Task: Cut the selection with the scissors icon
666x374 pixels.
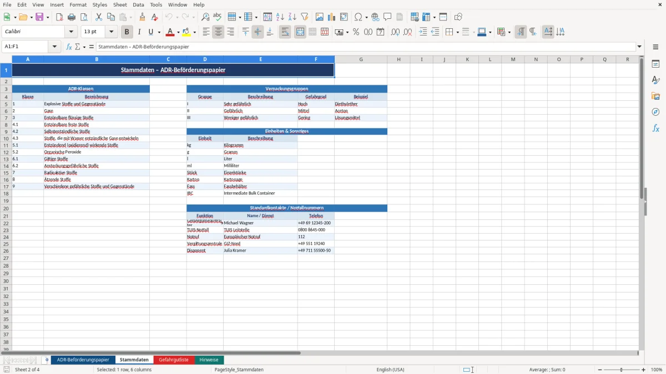Action: point(99,17)
